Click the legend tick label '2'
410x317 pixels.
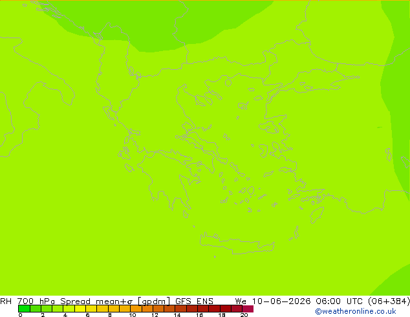(43, 315)
